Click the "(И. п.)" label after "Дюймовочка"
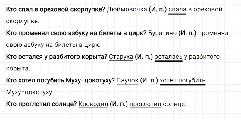Viewport: 241px width, 120px height. click(157, 9)
